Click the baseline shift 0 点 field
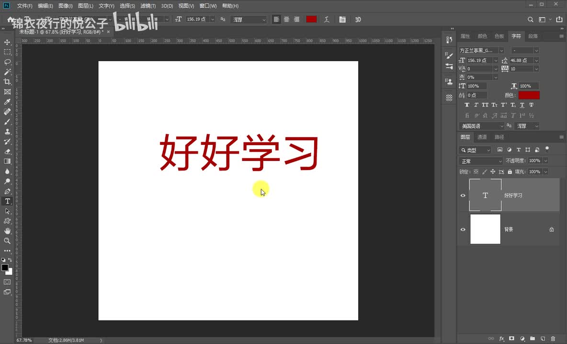567x344 pixels. (476, 95)
